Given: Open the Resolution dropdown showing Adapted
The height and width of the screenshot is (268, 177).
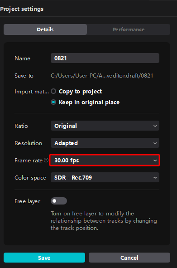Looking at the screenshot, I should point(105,143).
